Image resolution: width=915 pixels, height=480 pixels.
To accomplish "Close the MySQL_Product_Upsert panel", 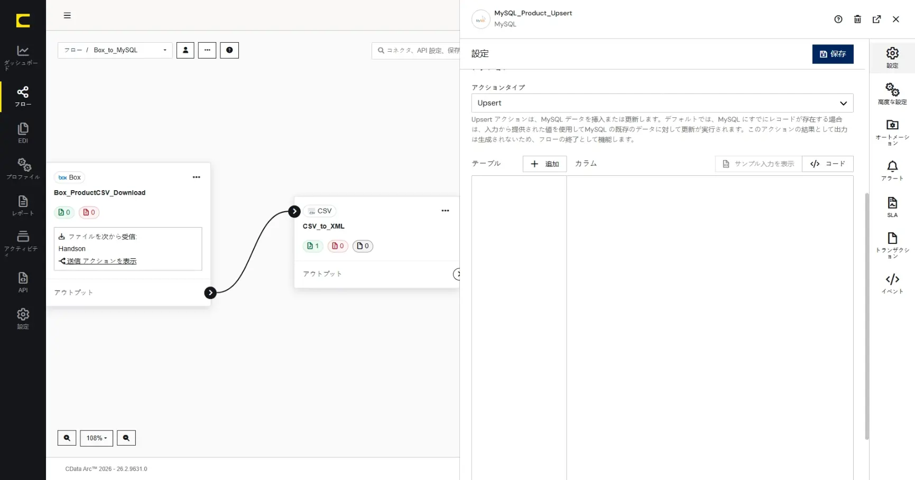I will click(895, 20).
